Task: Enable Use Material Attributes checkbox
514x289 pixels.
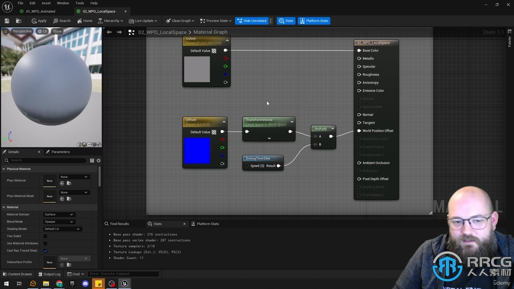Action: coord(45,243)
